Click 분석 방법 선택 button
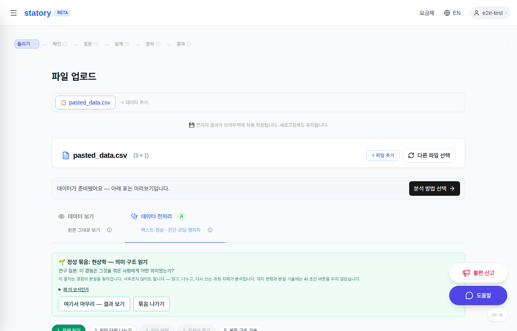This screenshot has width=517, height=331. click(x=435, y=189)
